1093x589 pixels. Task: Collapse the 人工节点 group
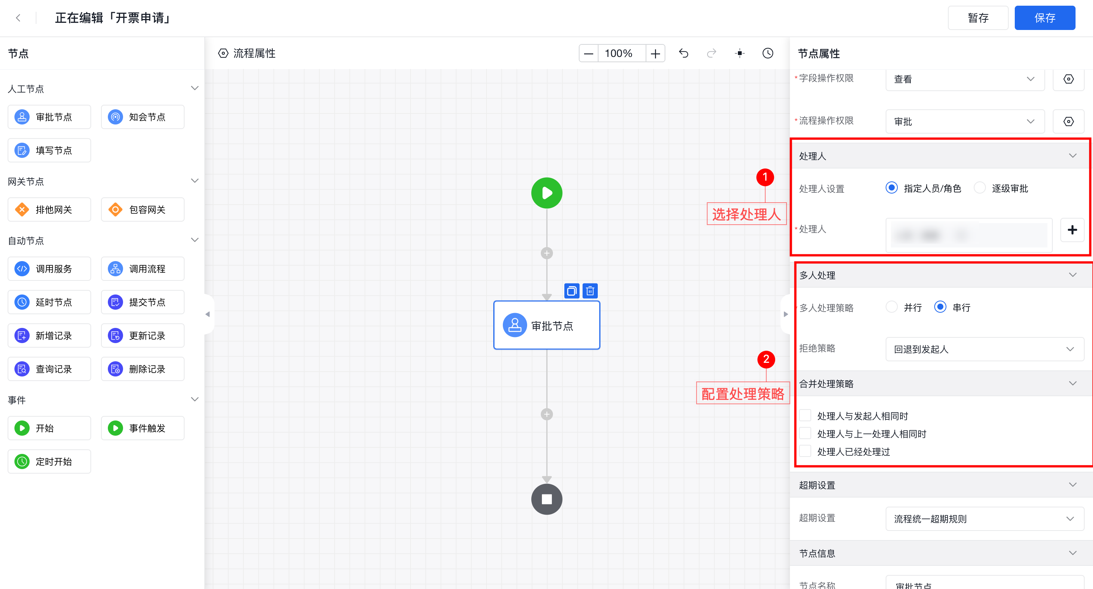[x=195, y=88]
